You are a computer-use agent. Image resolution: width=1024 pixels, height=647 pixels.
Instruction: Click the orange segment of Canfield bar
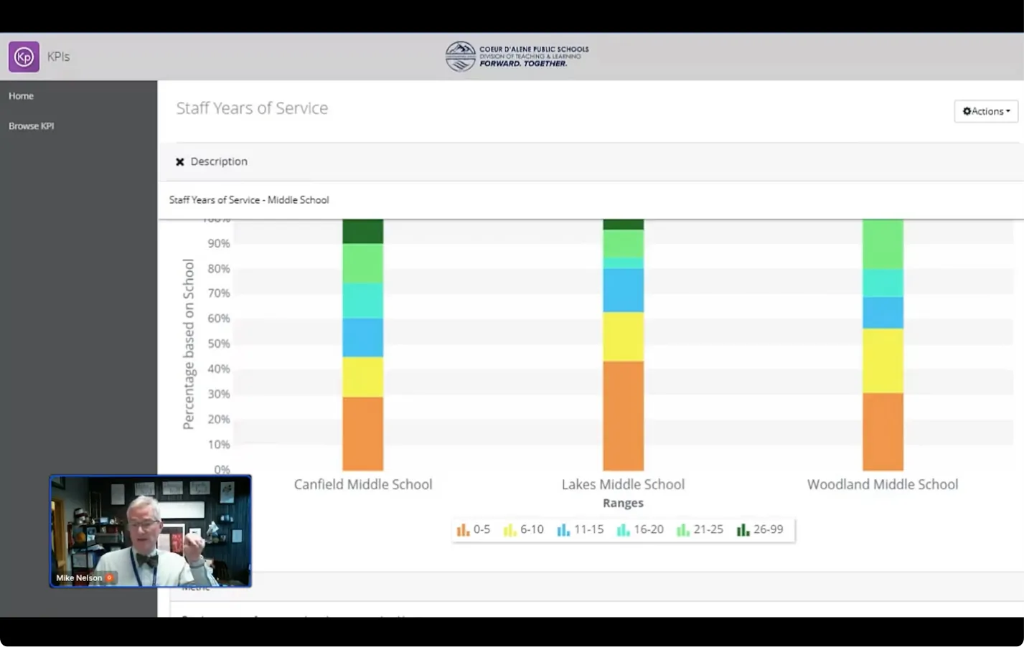coord(362,433)
